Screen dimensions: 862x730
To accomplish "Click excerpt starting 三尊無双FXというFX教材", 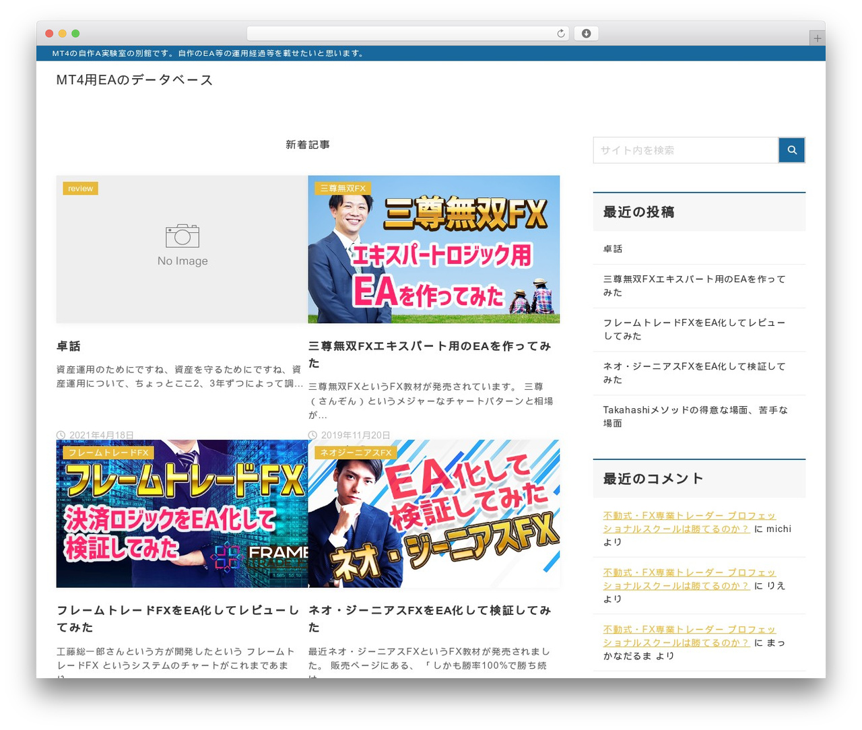I will [x=431, y=401].
